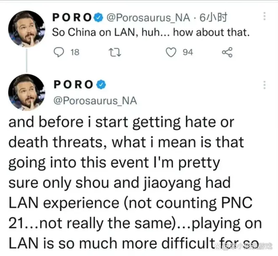Like the tweet with 94 likes

point(171,52)
